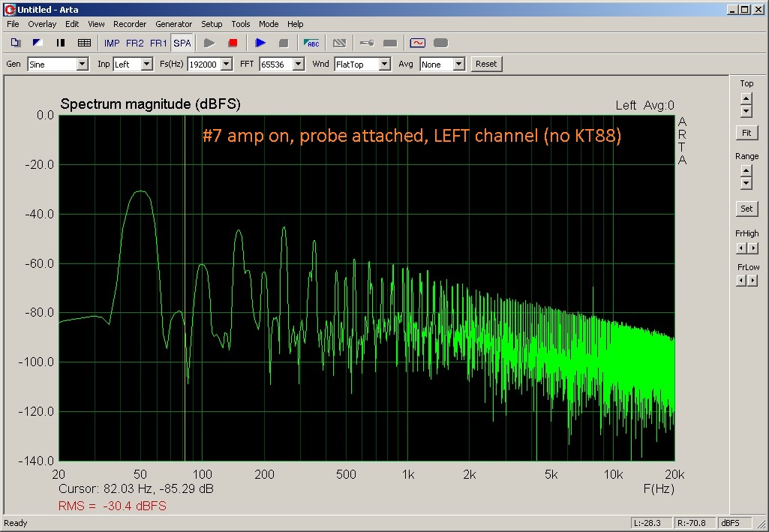Click FrHigh right arrow
Image resolution: width=769 pixels, height=532 pixels.
click(x=752, y=248)
